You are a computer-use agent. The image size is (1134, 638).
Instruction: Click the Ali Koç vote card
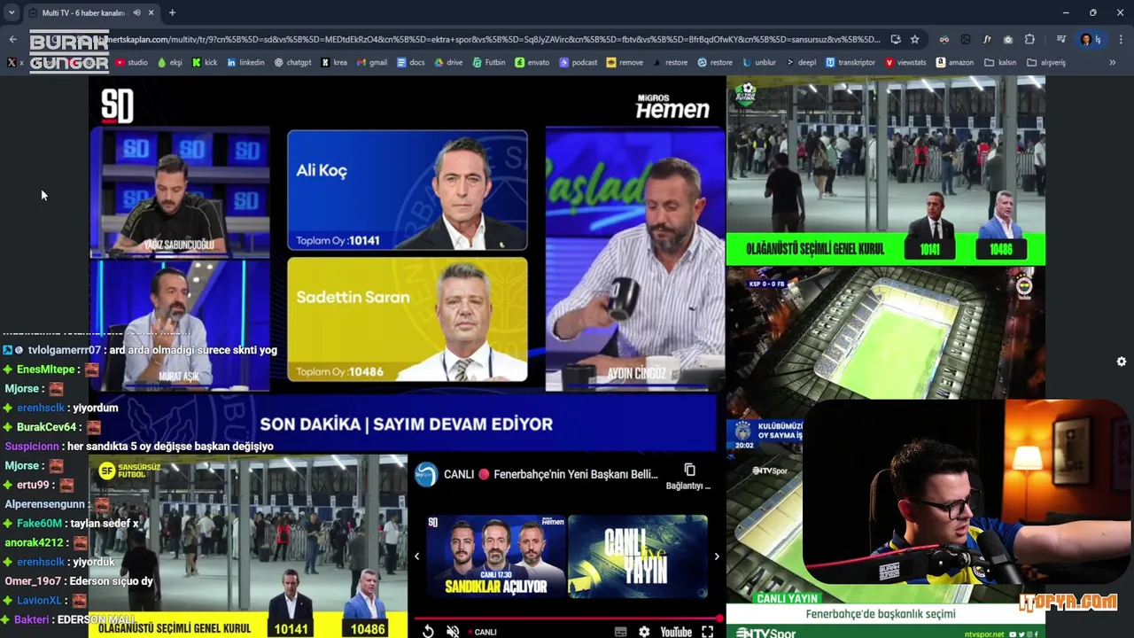(x=408, y=191)
